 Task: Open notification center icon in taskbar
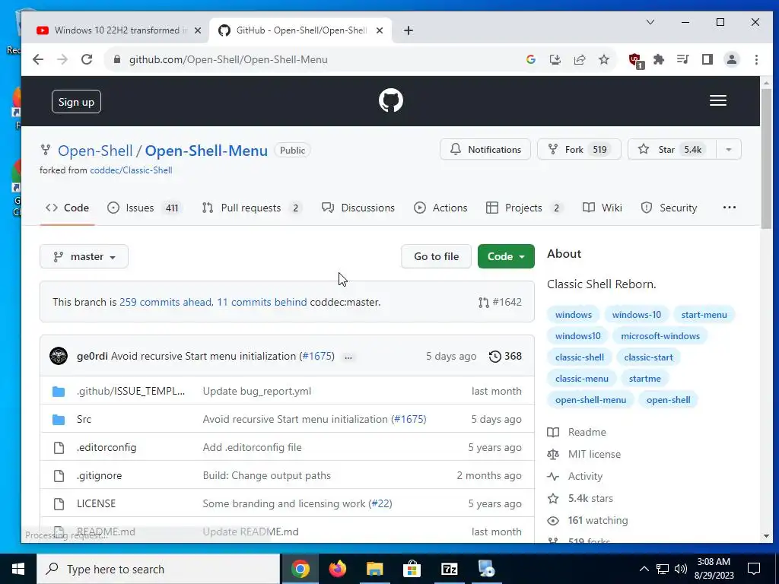754,569
